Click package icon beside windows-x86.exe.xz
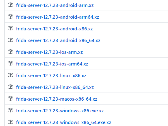 coord(11,110)
